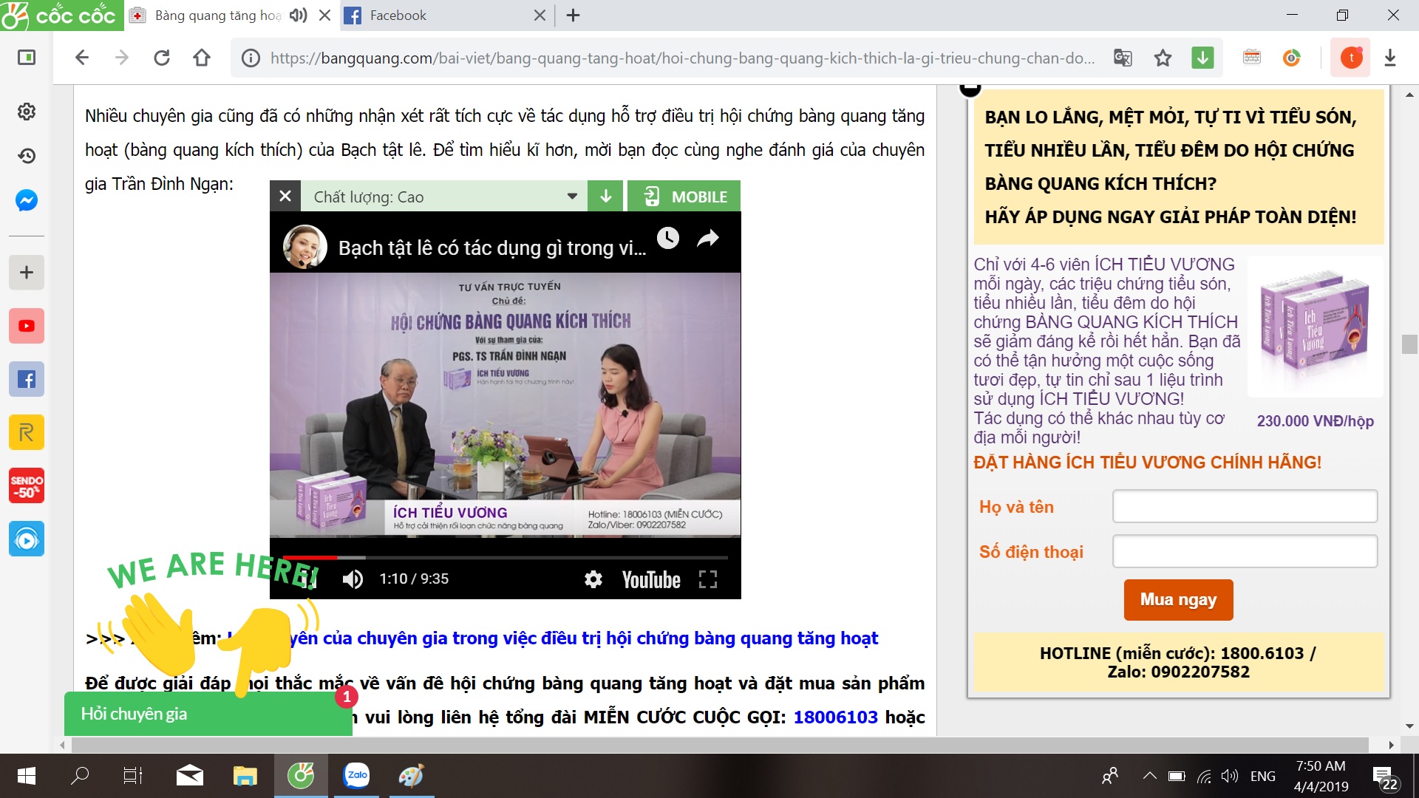Open the YouTube video settings gear
Viewport: 1419px width, 798px height.
(x=593, y=579)
